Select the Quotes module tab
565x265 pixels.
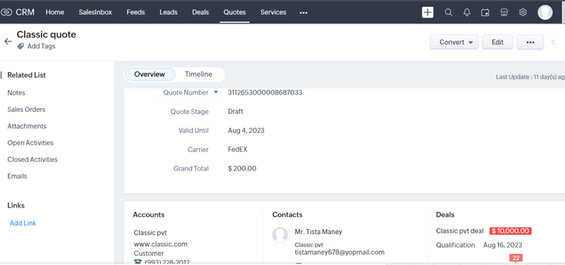click(235, 12)
